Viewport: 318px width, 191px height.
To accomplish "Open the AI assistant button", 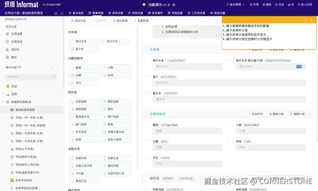I will click(291, 4).
